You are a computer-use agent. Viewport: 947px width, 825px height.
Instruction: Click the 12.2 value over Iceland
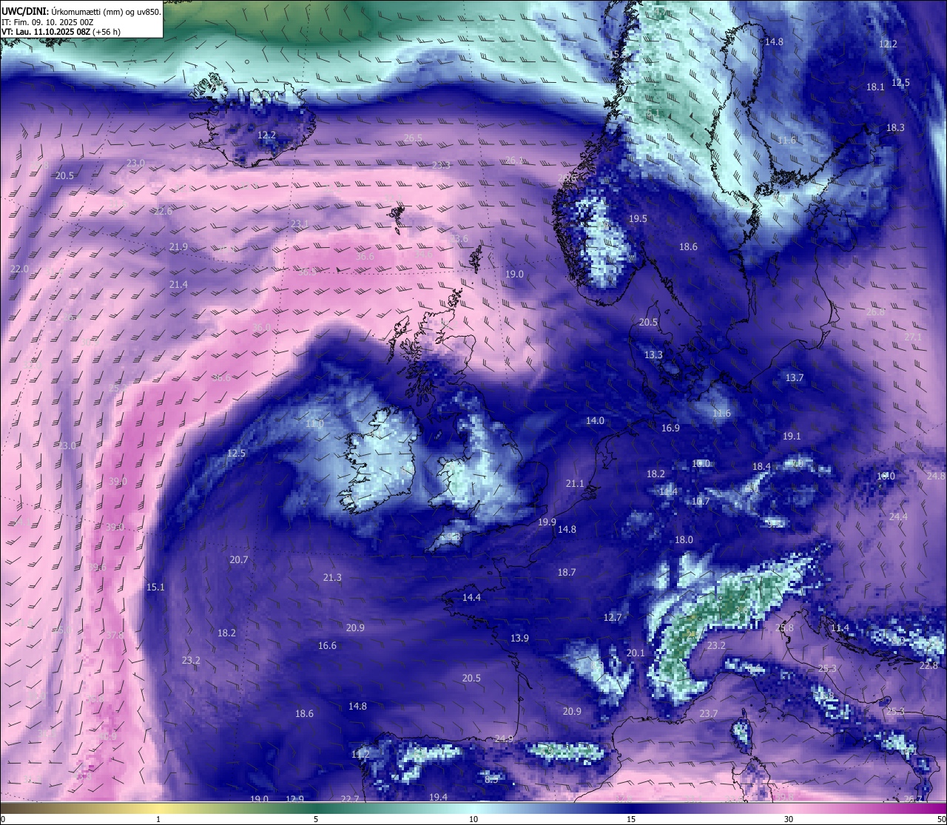(x=266, y=135)
